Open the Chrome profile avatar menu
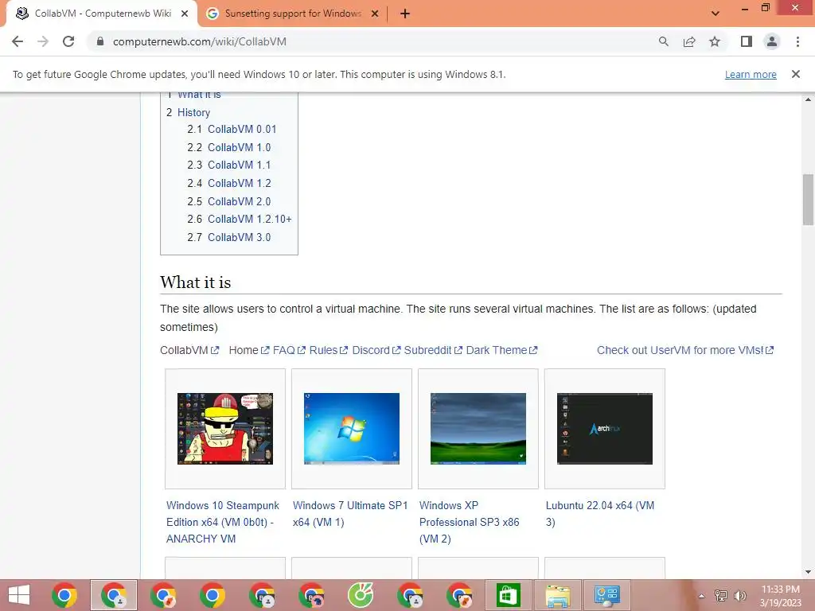This screenshot has width=815, height=611. (772, 41)
